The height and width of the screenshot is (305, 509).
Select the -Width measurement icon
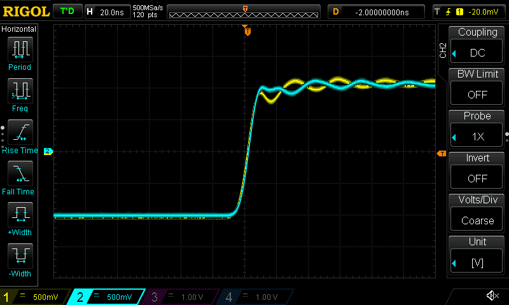pyautogui.click(x=20, y=255)
